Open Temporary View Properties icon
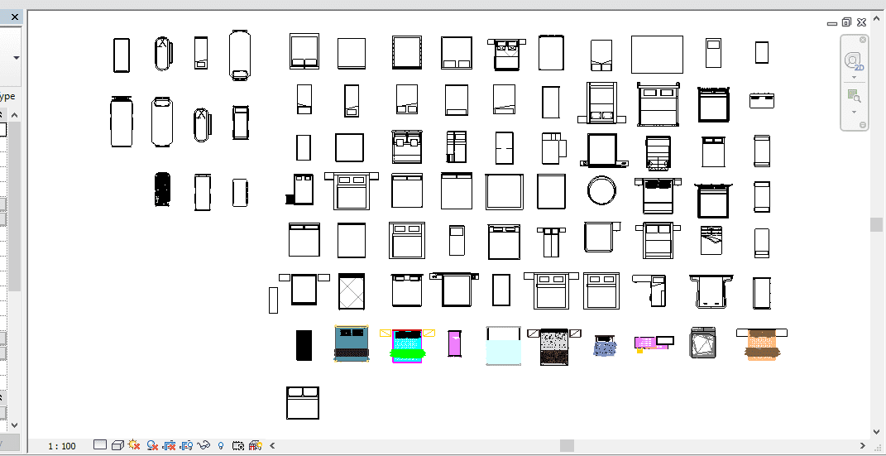886x456 pixels. point(238,445)
